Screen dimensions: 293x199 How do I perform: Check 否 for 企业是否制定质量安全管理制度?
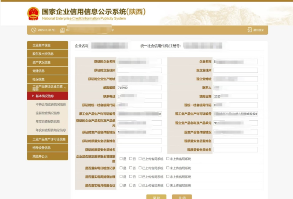tap(131, 159)
